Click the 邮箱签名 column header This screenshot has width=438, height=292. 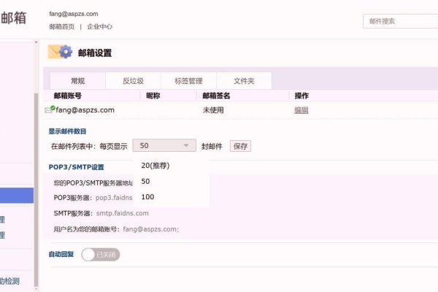pos(216,96)
